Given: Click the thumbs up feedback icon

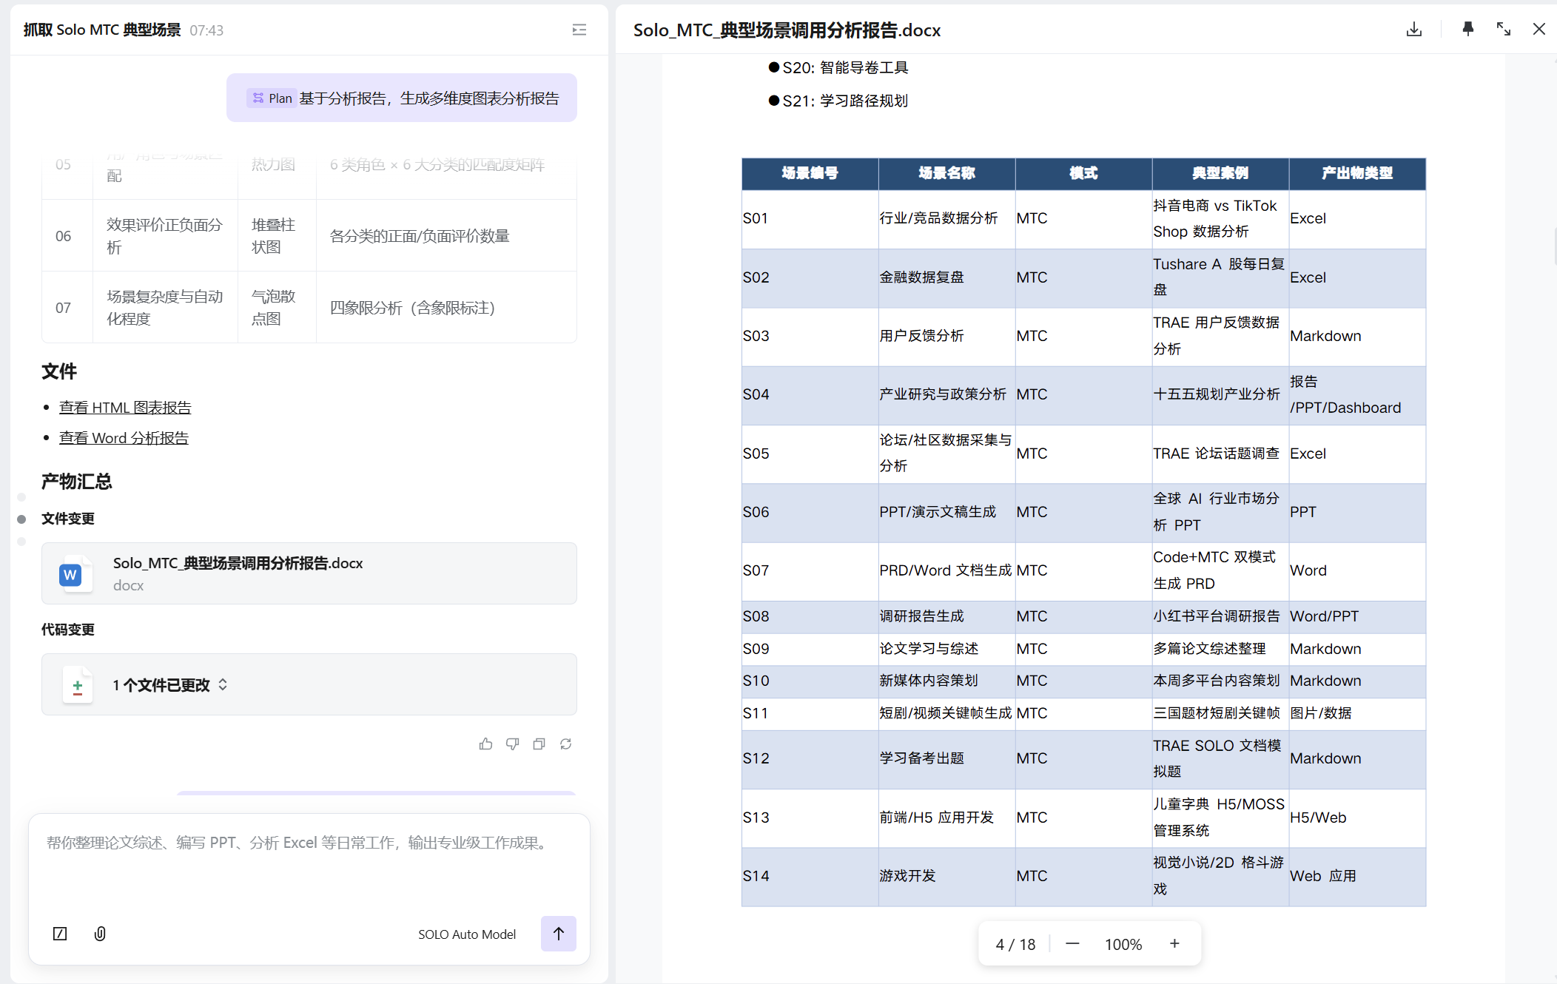Looking at the screenshot, I should pyautogui.click(x=485, y=744).
